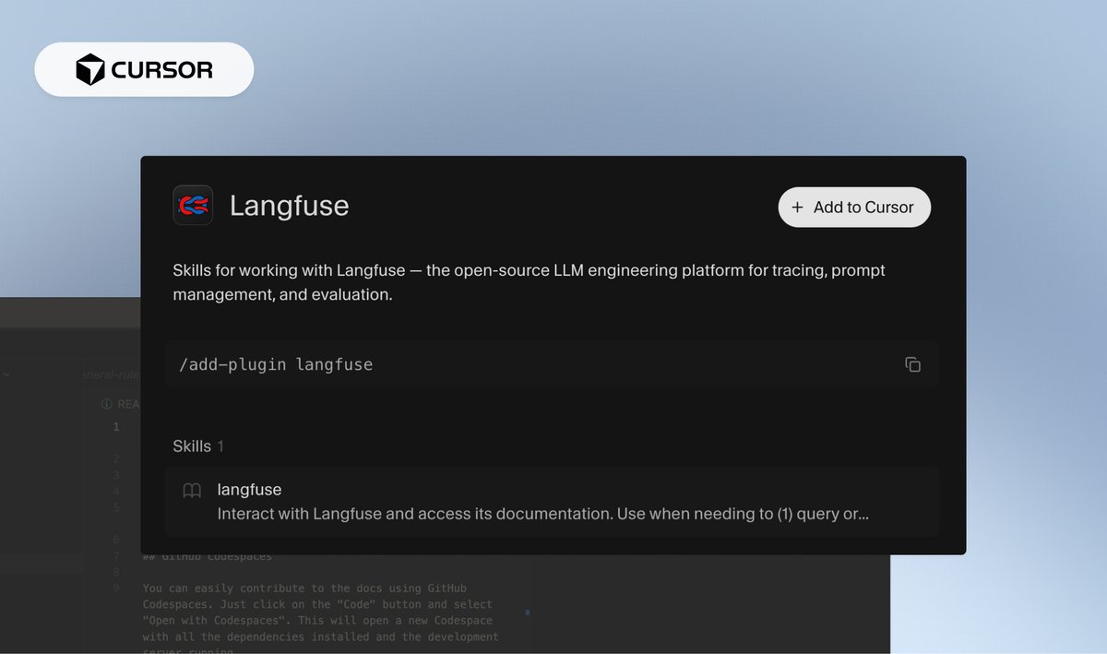This screenshot has height=654, width=1107.
Task: Select line number 1 in the editor gutter
Action: [x=115, y=426]
